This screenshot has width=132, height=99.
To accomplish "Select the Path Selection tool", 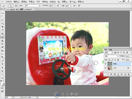I will 2,68.
